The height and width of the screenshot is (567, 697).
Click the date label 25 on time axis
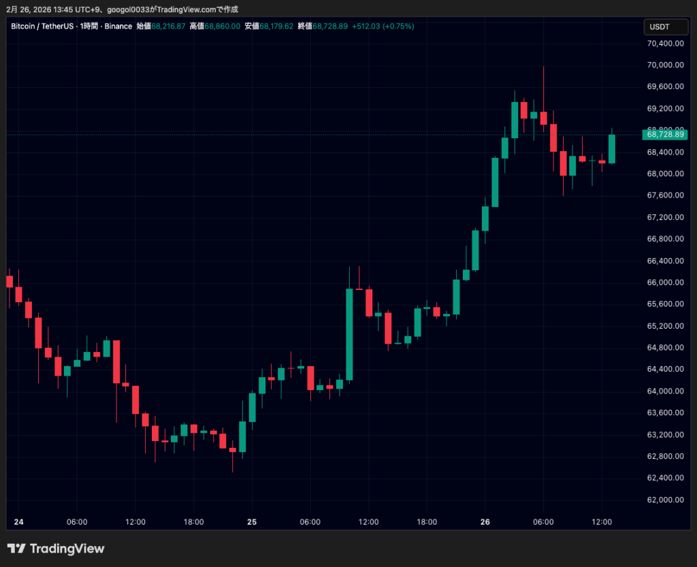(252, 522)
